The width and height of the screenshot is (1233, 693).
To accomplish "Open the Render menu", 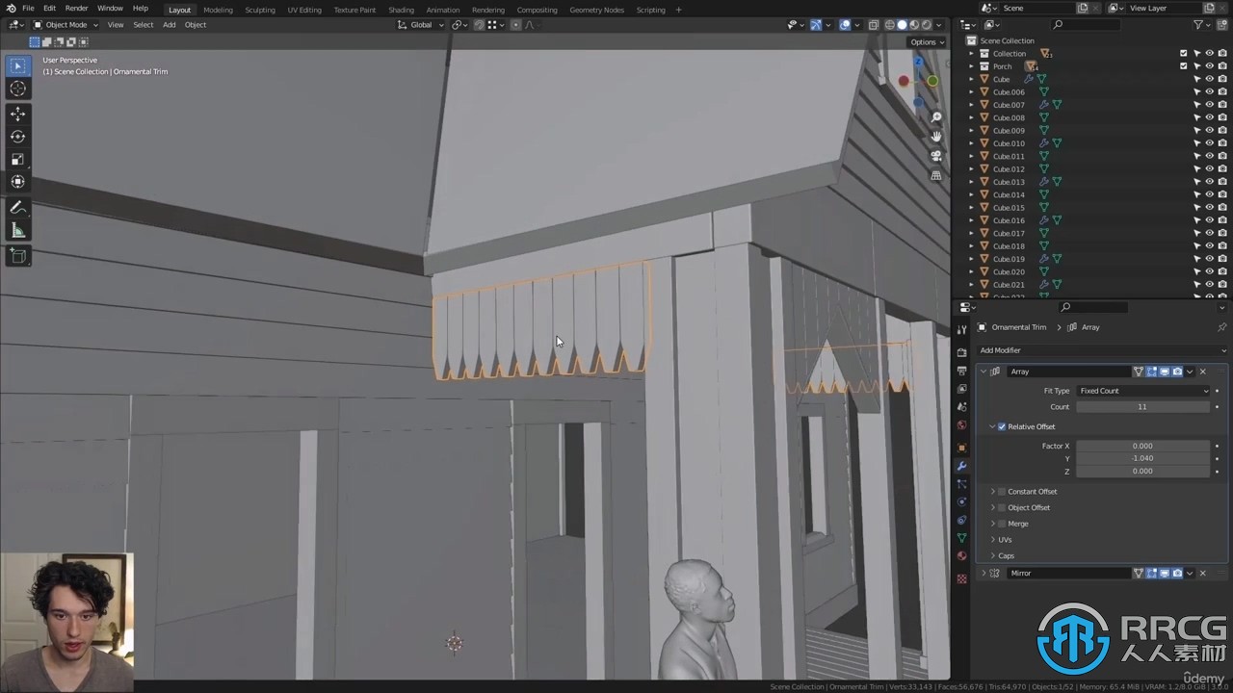I will (76, 9).
